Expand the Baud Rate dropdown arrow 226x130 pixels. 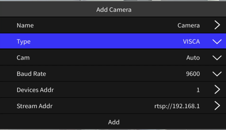[217, 74]
